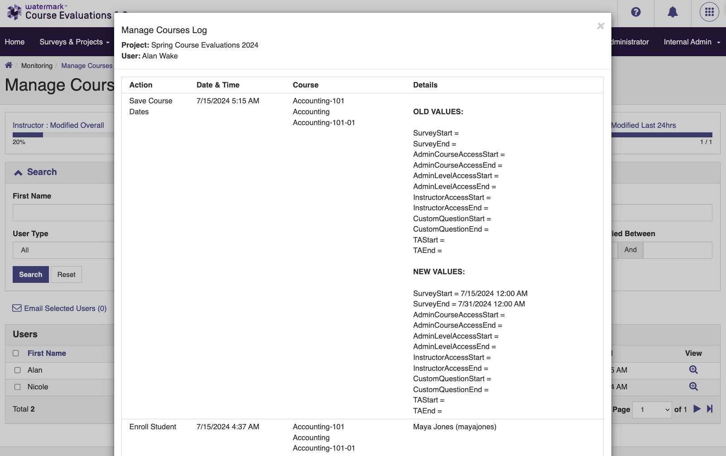Select the 7/15/2024 4:37 AM timestamp
The width and height of the screenshot is (726, 456).
228,427
